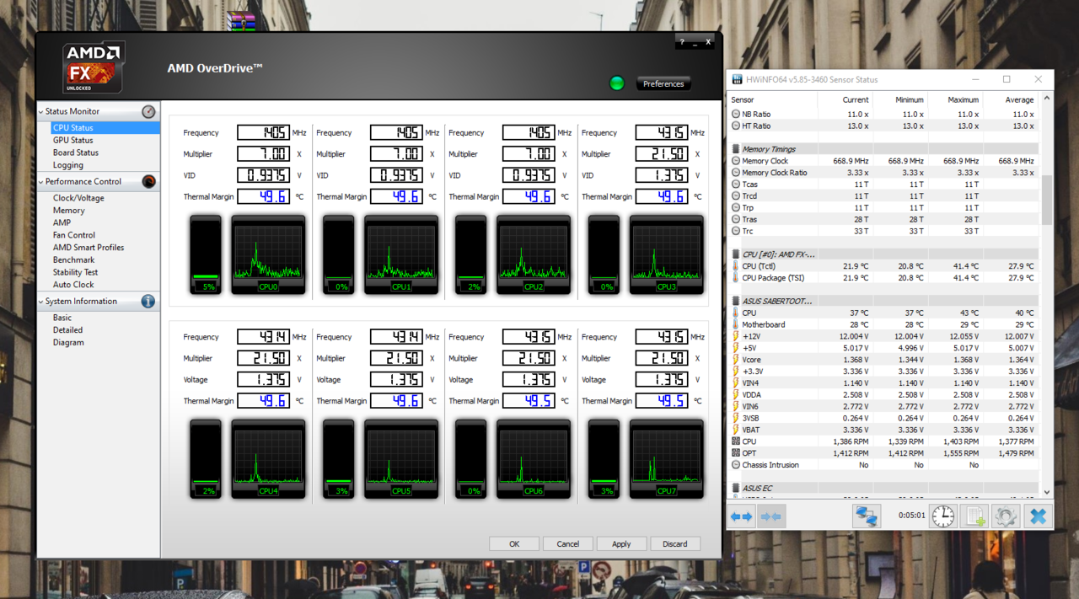1079x599 pixels.
Task: Open AMD Smart Profiles
Action: point(89,248)
